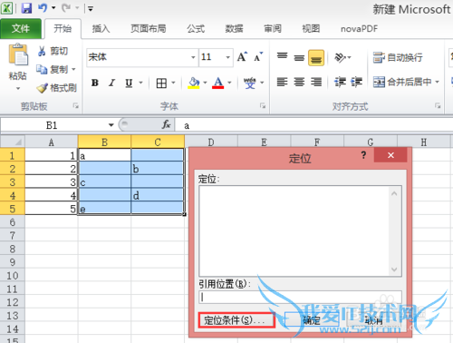453x343 pixels.
Task: Click 确定 OK button in dialog
Action: [x=312, y=320]
